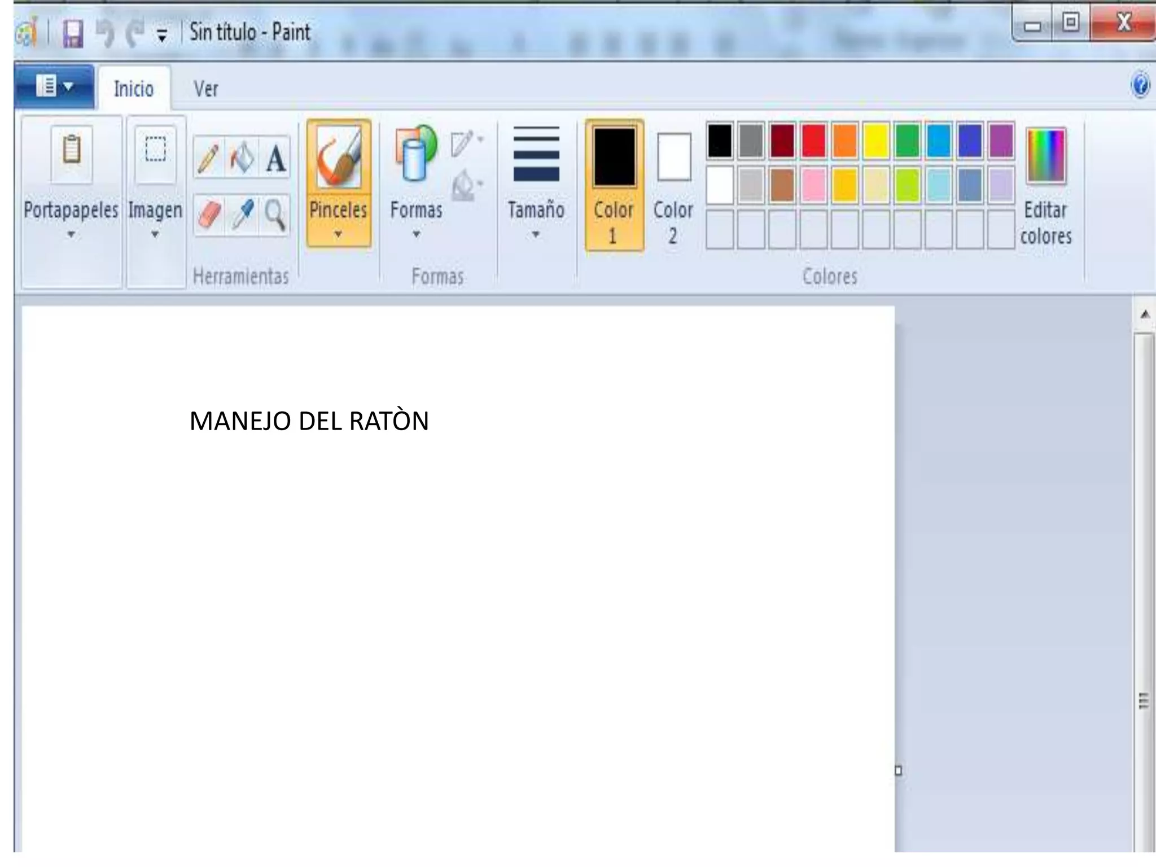Click Editar colores button
Screen dimensions: 1156x867
(x=1045, y=186)
